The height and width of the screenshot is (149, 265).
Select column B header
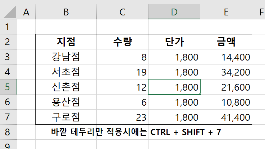pyautogui.click(x=66, y=12)
